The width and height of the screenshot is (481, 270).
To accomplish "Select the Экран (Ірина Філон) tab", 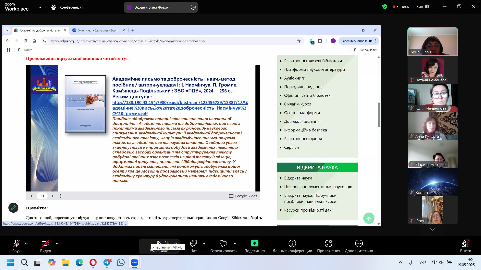I will [x=152, y=7].
